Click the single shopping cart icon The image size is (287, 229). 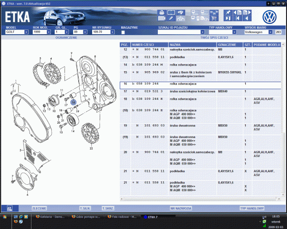tap(214, 18)
